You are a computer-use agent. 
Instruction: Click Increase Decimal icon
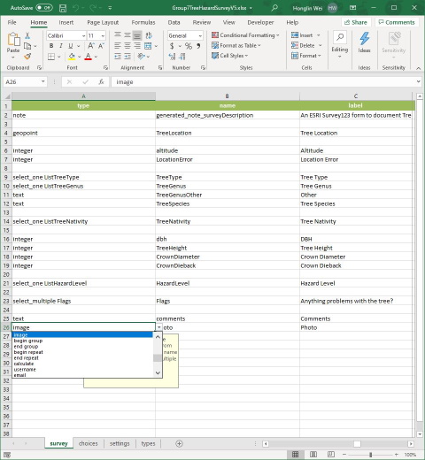click(x=172, y=57)
